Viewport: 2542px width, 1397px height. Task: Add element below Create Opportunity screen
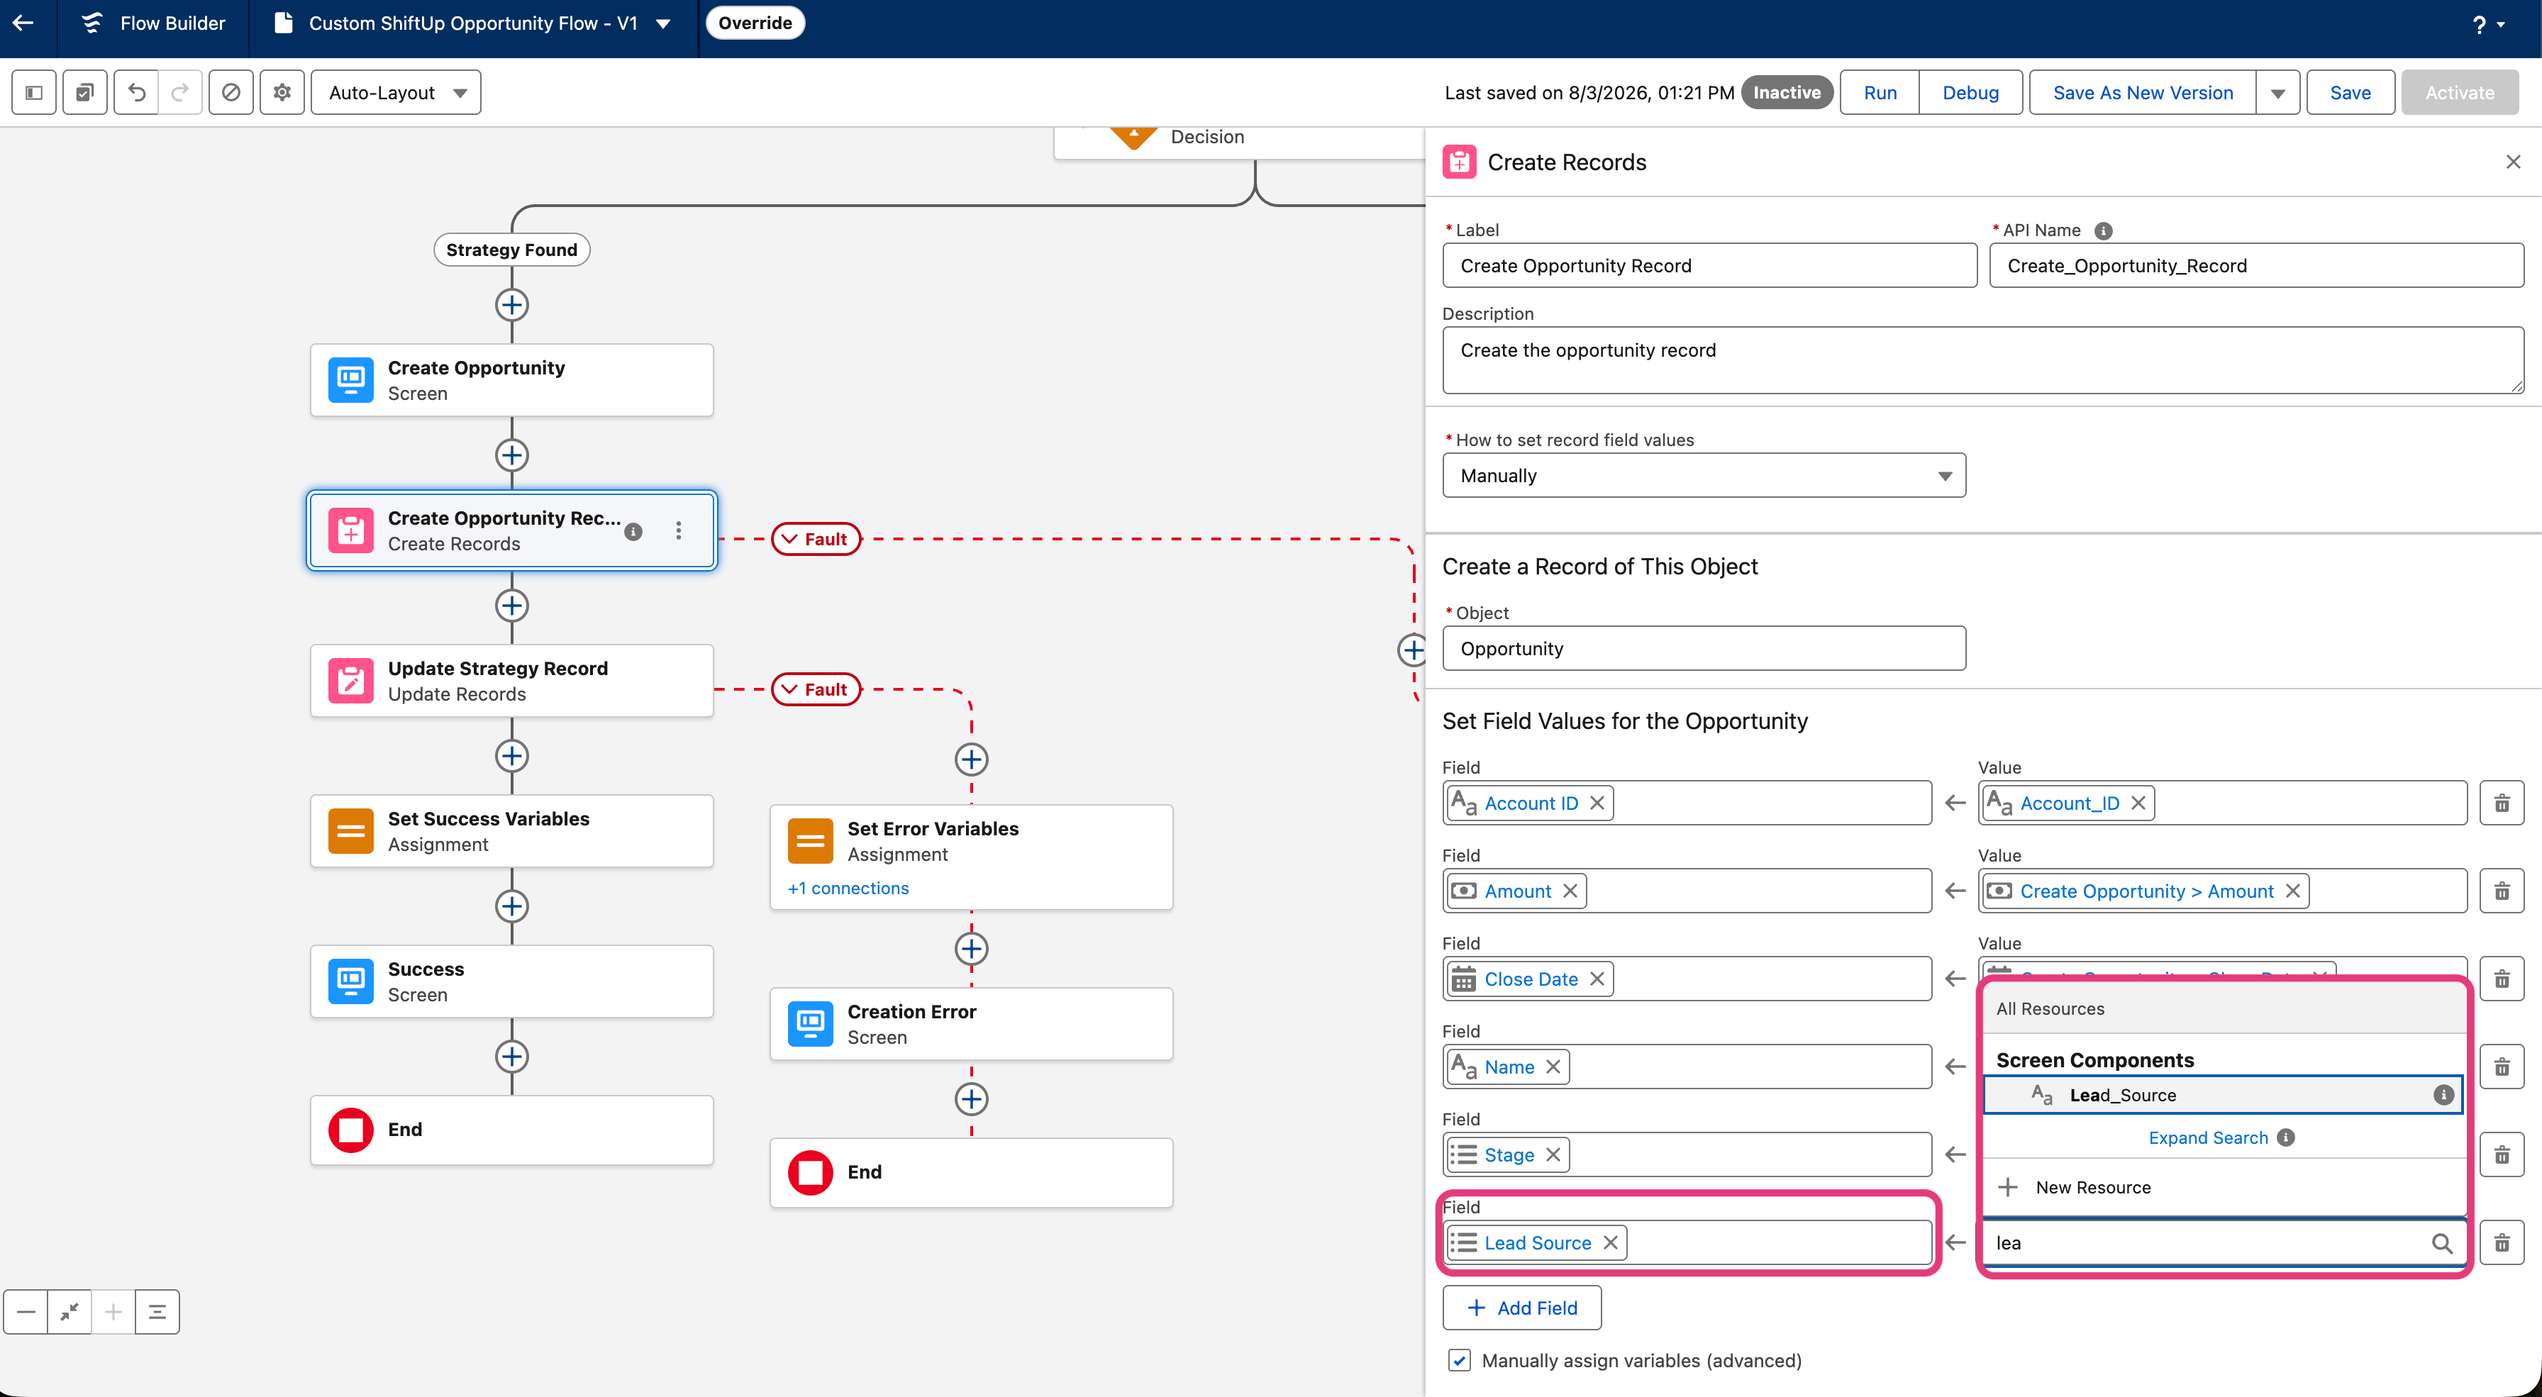click(511, 455)
